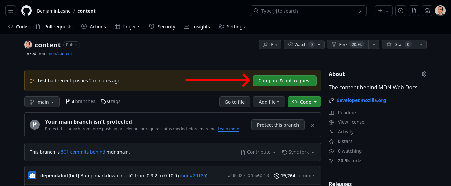Image resolution: width=451 pixels, height=186 pixels.
Task: Click the content repository breadcrumb link
Action: pos(86,11)
